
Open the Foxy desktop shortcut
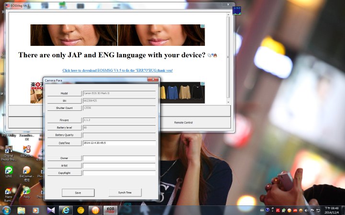click(x=27, y=193)
